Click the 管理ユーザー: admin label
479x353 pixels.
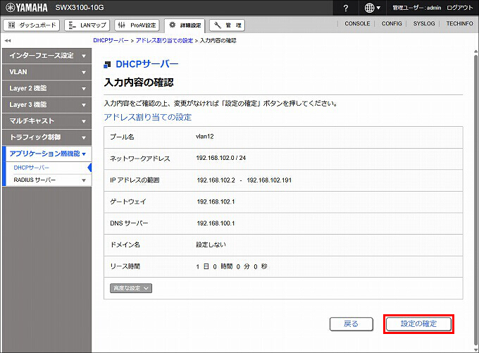pos(417,8)
